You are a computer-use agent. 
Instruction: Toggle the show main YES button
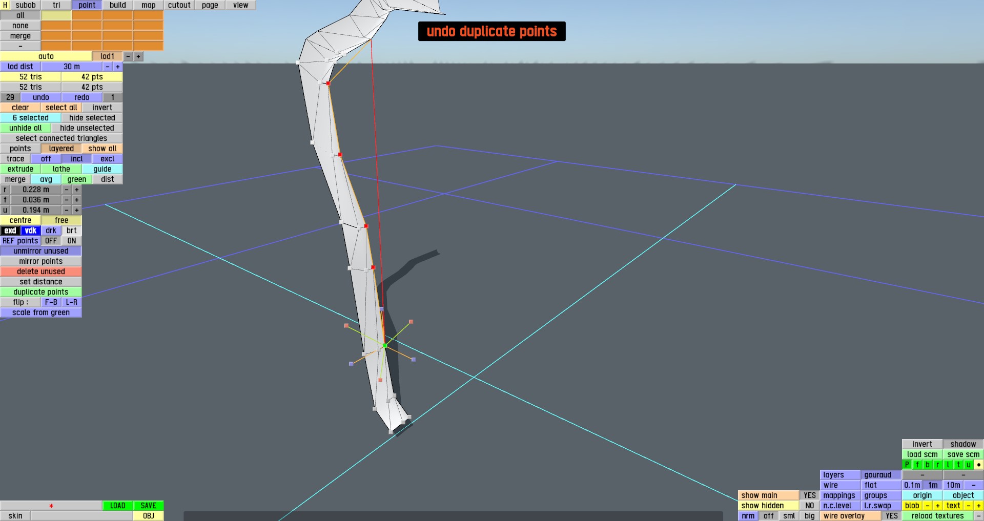[810, 495]
